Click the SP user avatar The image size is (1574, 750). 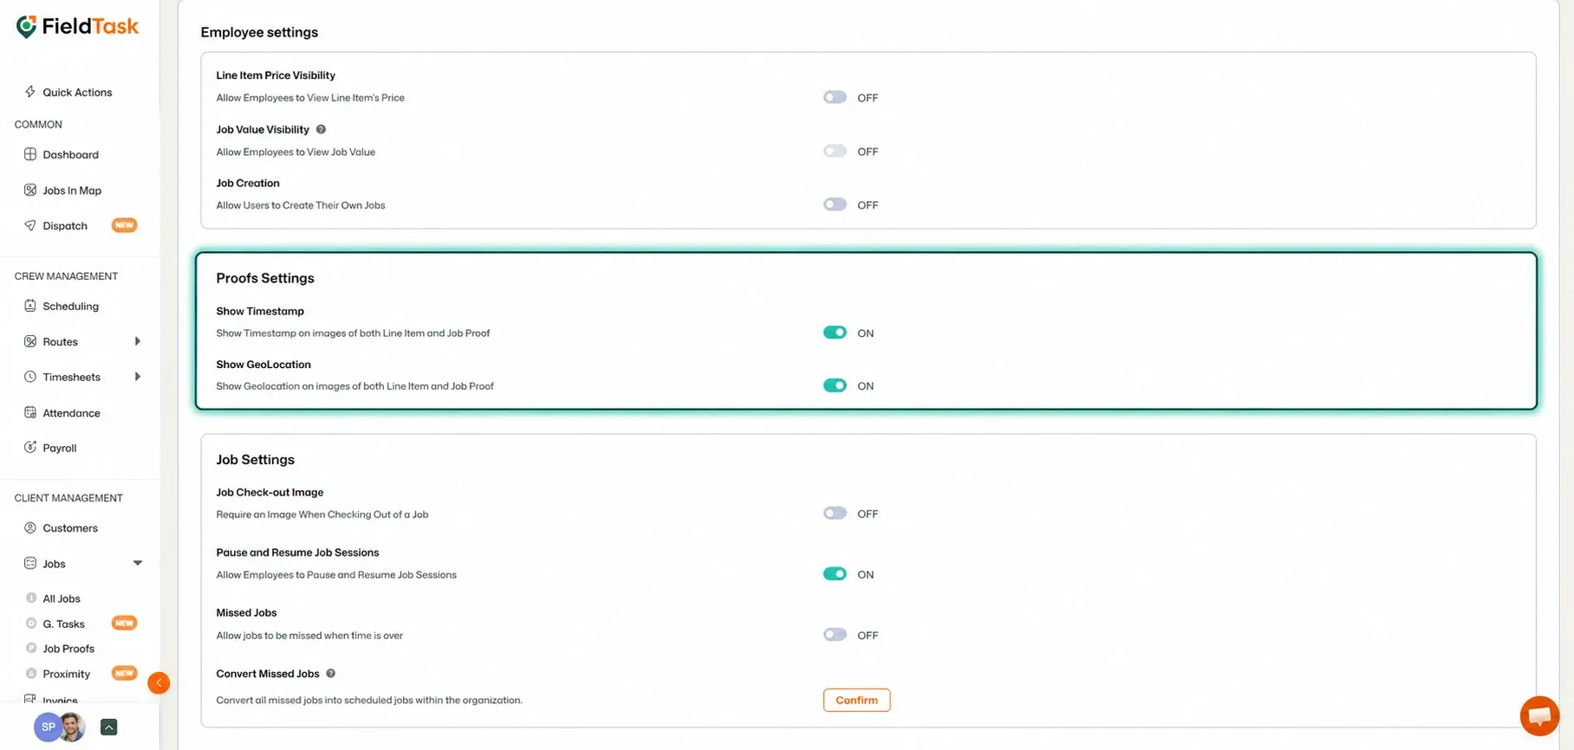point(47,727)
